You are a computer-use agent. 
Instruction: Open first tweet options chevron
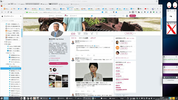(112, 41)
